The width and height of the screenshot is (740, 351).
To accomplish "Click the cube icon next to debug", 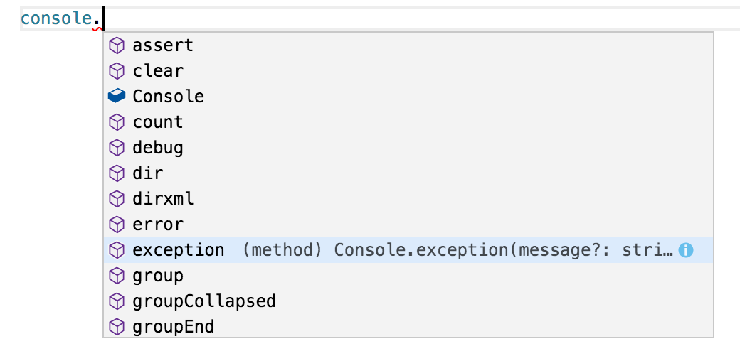I will (x=117, y=148).
